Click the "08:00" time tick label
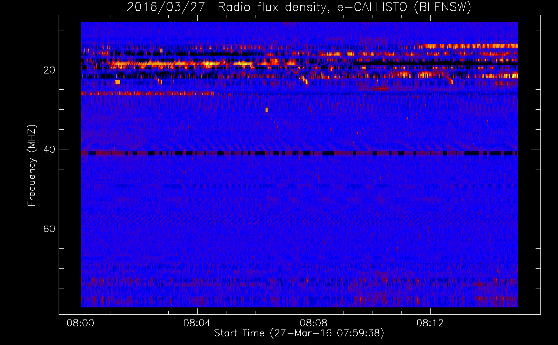The width and height of the screenshot is (558, 345). (81, 323)
